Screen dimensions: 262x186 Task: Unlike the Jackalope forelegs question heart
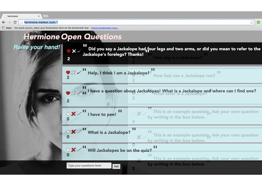pos(69,51)
